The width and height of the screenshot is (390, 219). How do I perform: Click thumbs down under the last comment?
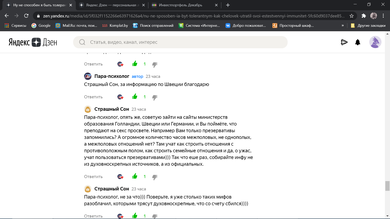[x=155, y=215]
